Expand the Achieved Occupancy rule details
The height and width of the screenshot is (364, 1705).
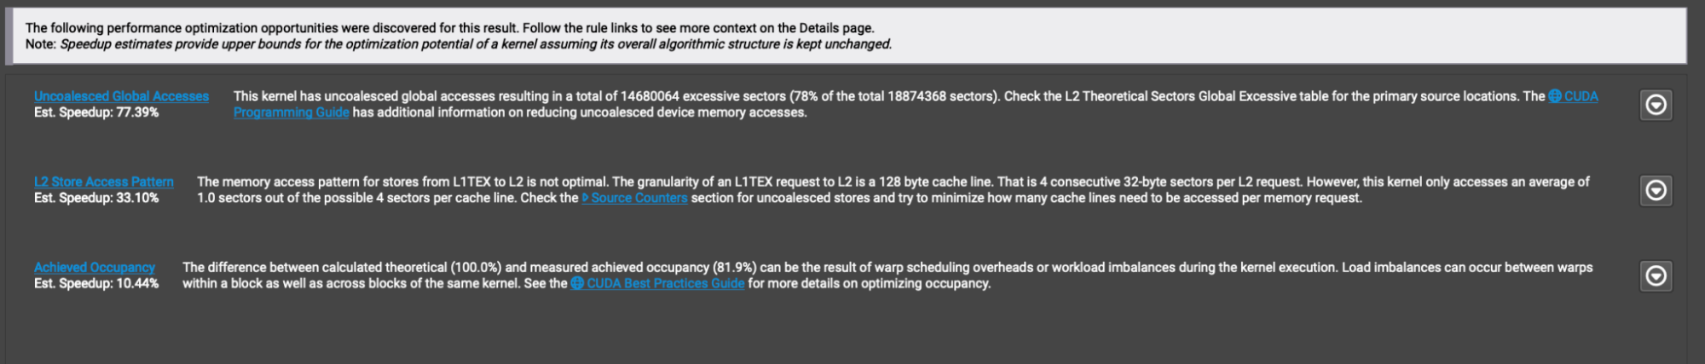[1656, 276]
